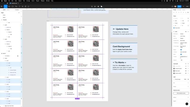Click the user avatar in the toolbar

pyautogui.click(x=175, y=7)
